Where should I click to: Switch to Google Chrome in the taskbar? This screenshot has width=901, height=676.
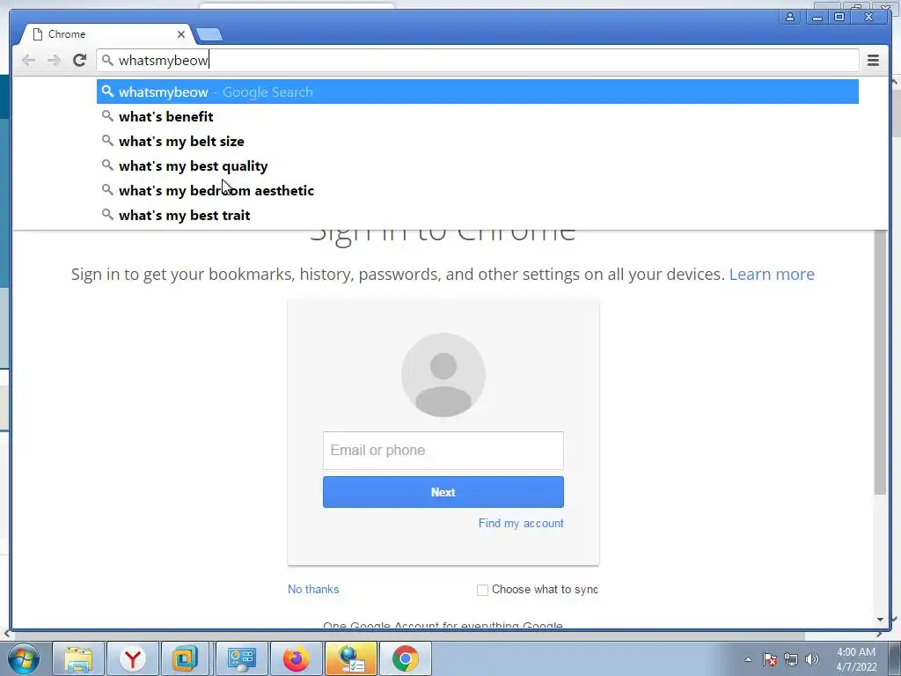pyautogui.click(x=405, y=658)
